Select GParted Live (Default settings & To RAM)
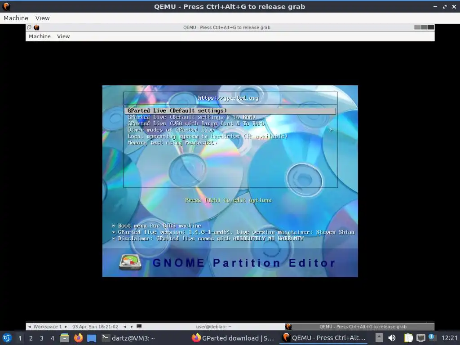460x345 pixels. [x=191, y=117]
